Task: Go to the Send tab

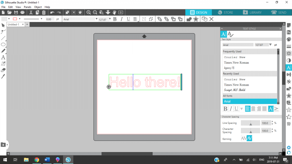Action: click(x=279, y=13)
